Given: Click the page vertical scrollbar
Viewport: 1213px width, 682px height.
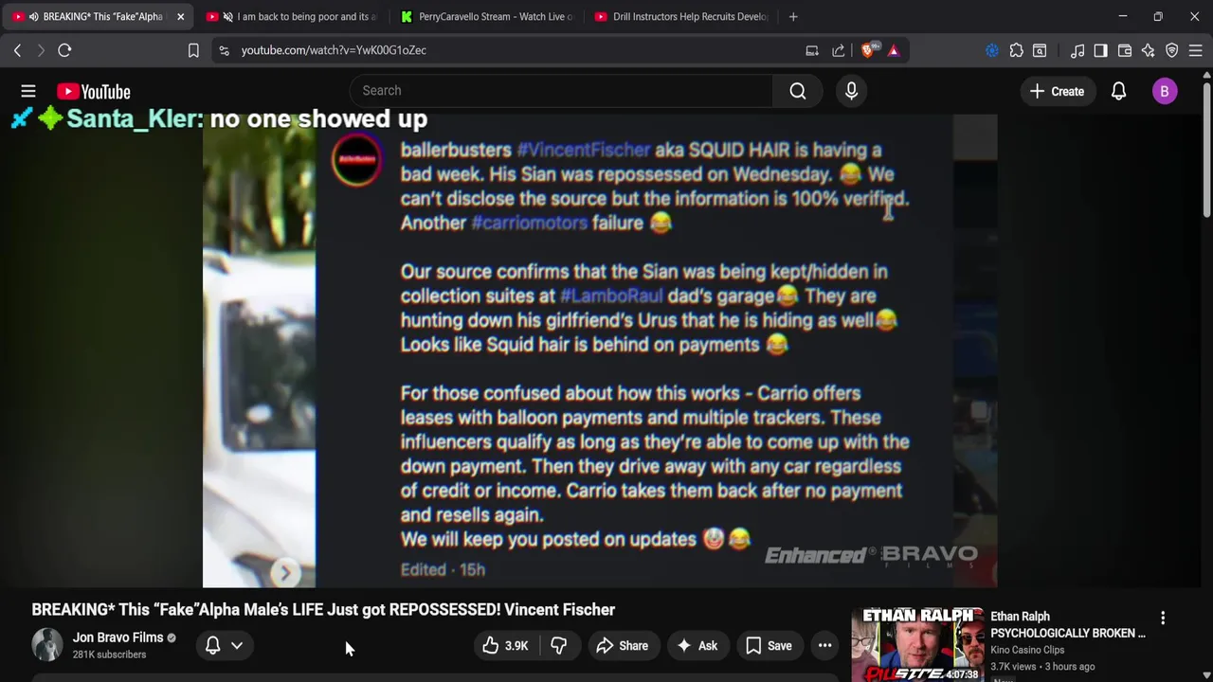Looking at the screenshot, I should [1207, 152].
